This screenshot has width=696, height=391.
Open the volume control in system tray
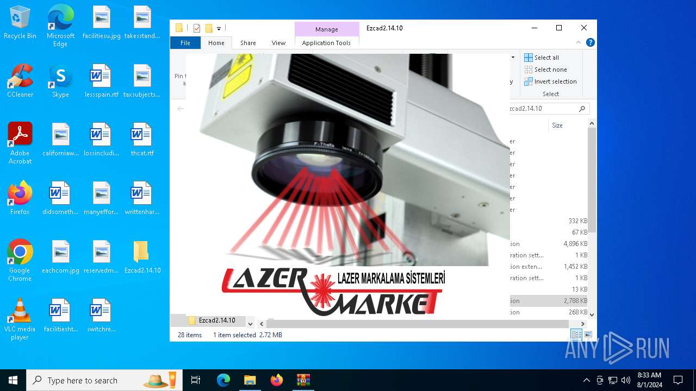[625, 380]
